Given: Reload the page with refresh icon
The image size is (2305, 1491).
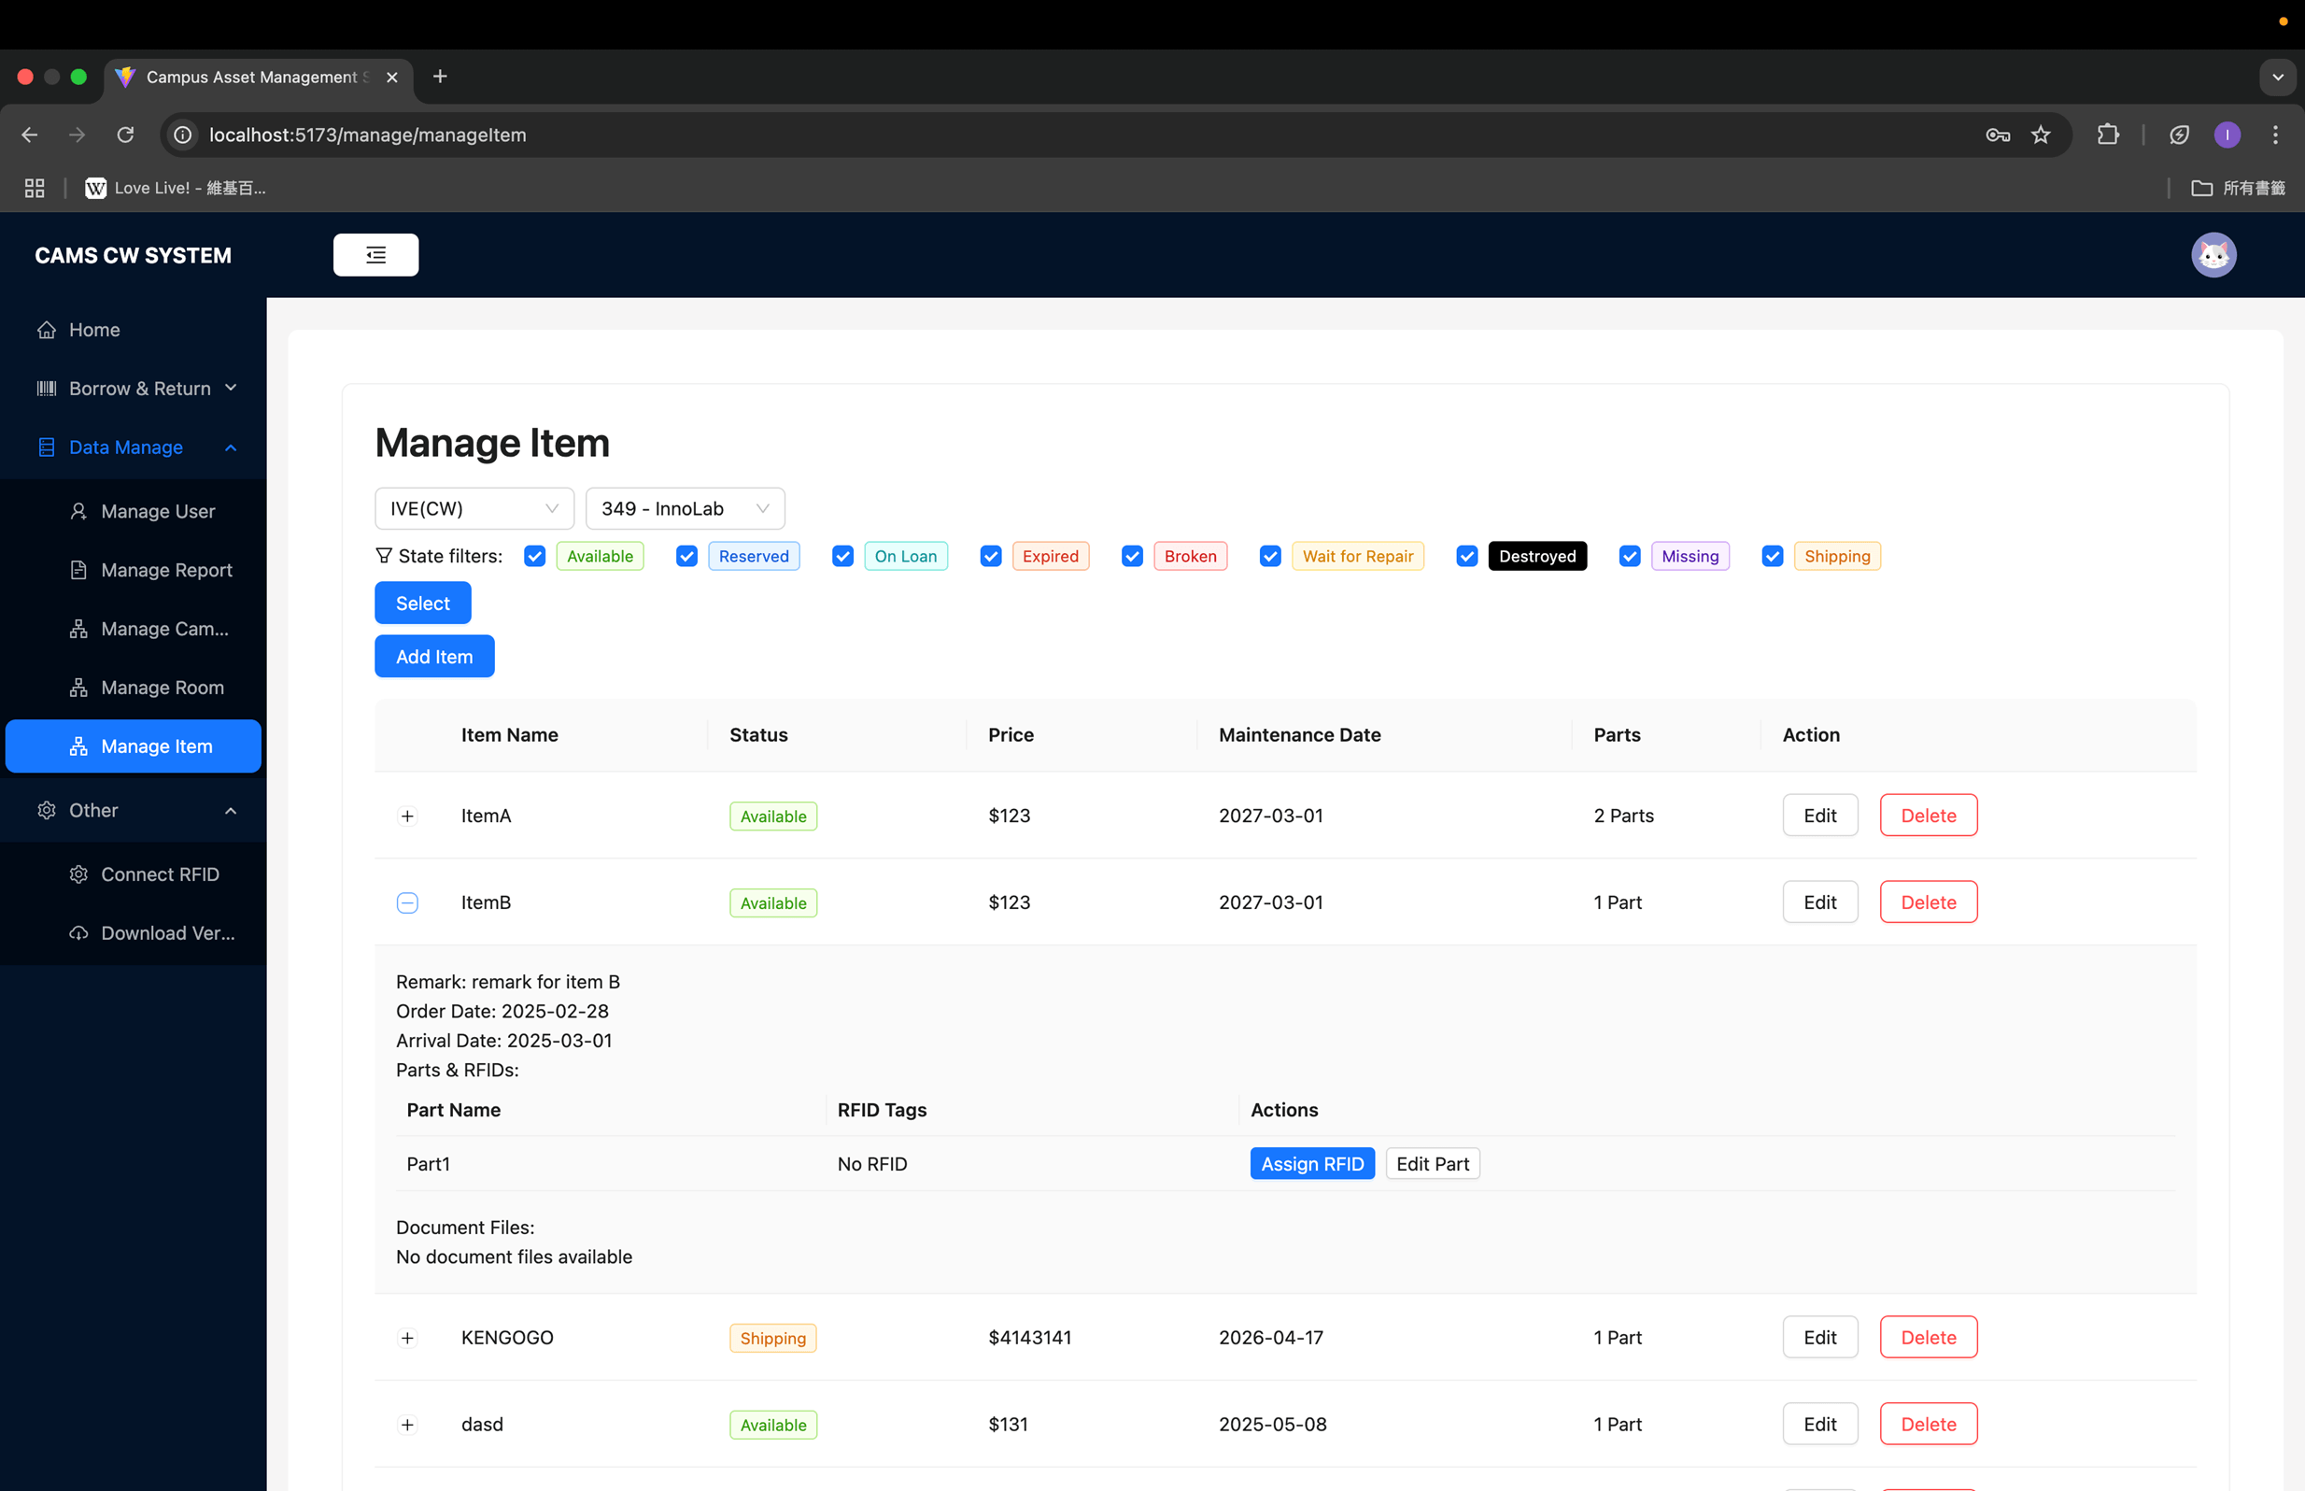Looking at the screenshot, I should coord(125,135).
